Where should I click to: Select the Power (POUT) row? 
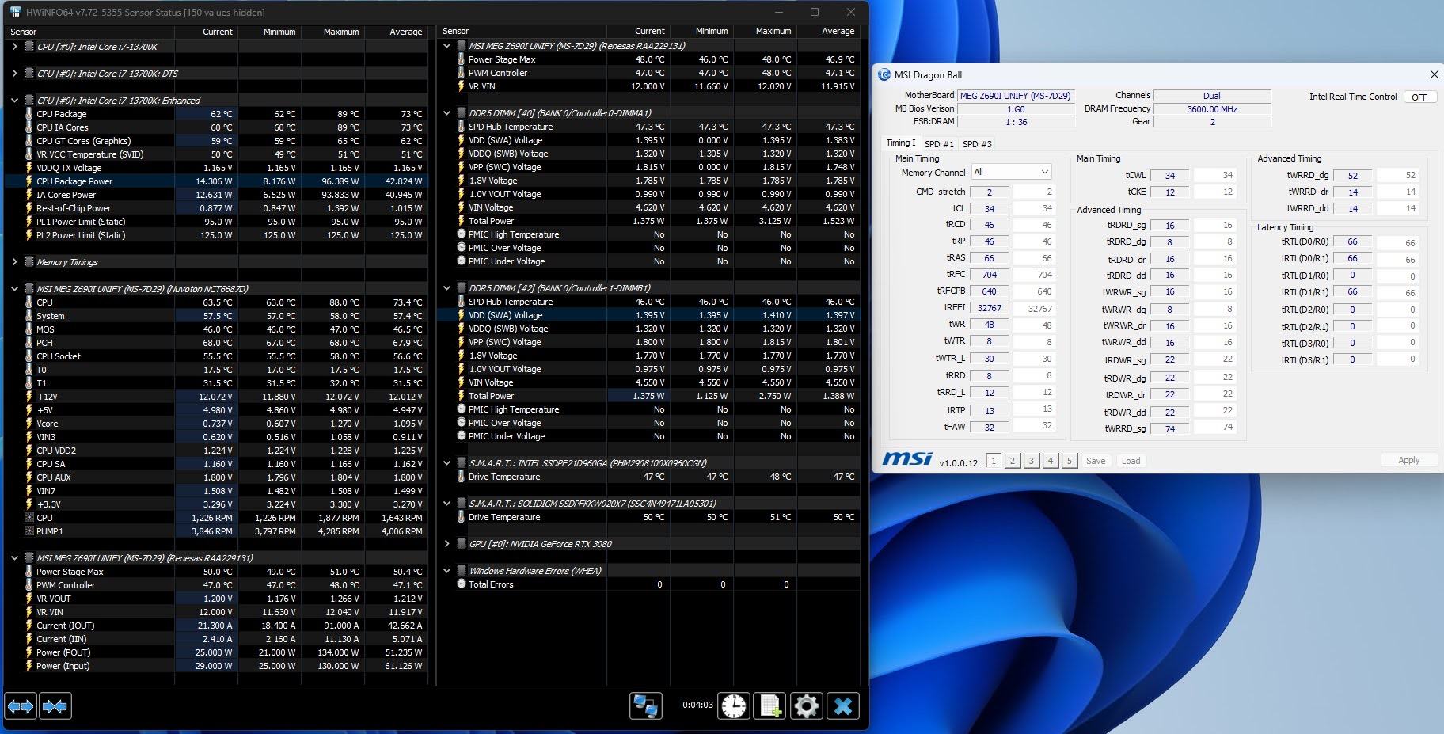215,652
